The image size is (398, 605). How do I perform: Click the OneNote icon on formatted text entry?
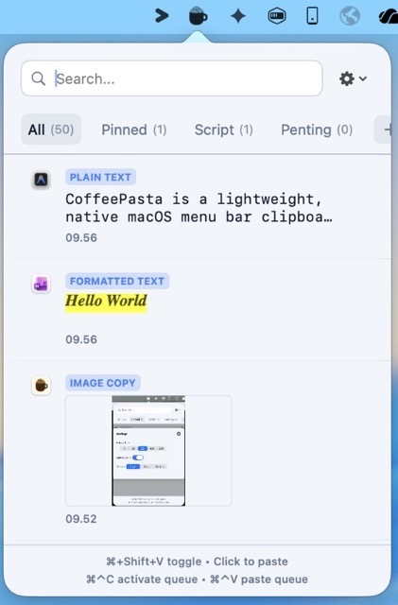pos(42,285)
